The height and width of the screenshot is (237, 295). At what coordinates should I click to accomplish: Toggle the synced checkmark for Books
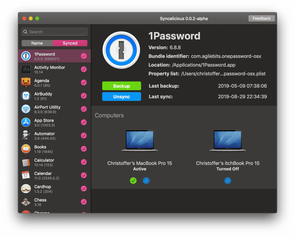pyautogui.click(x=84, y=149)
